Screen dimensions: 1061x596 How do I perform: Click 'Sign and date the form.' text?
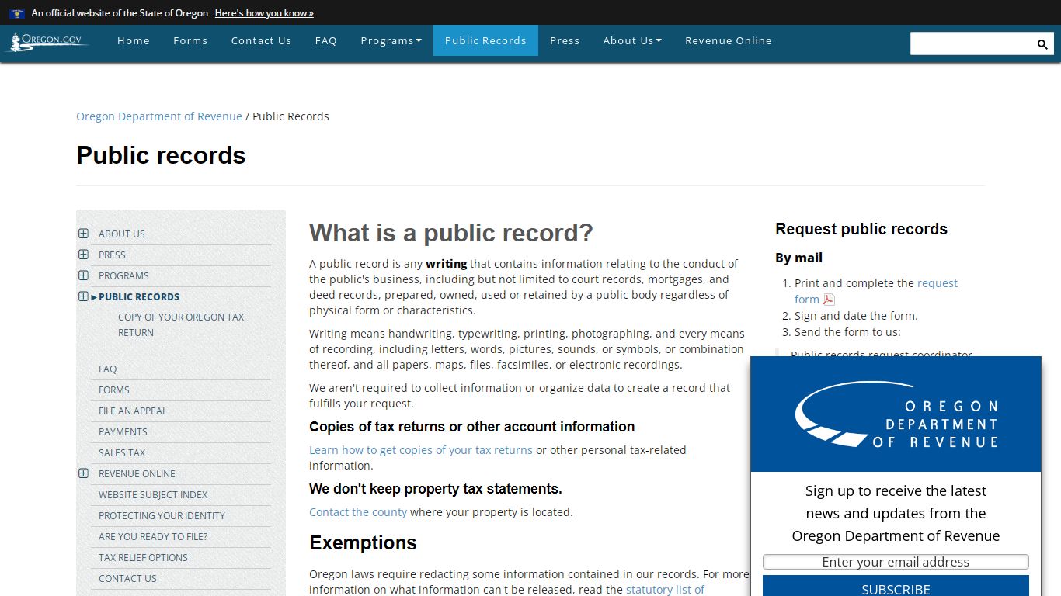[856, 316]
